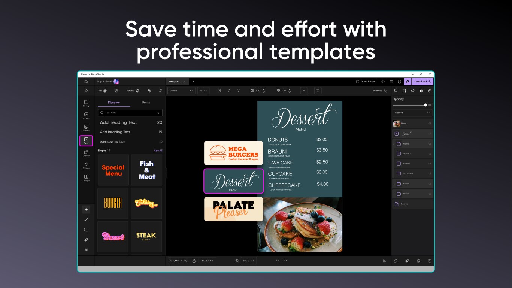Open the Library panel
512x288 pixels.
coord(86,103)
